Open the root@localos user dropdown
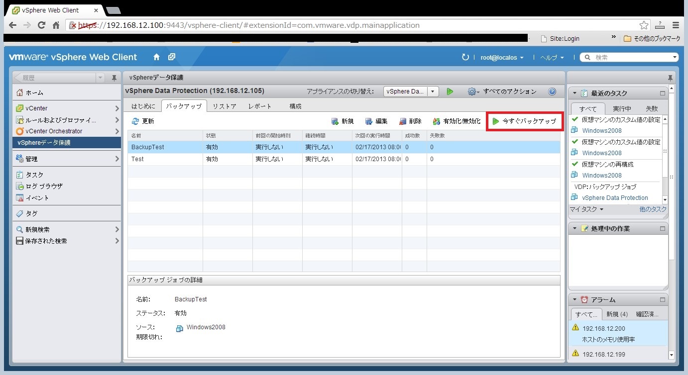Image resolution: width=688 pixels, height=375 pixels. [502, 58]
